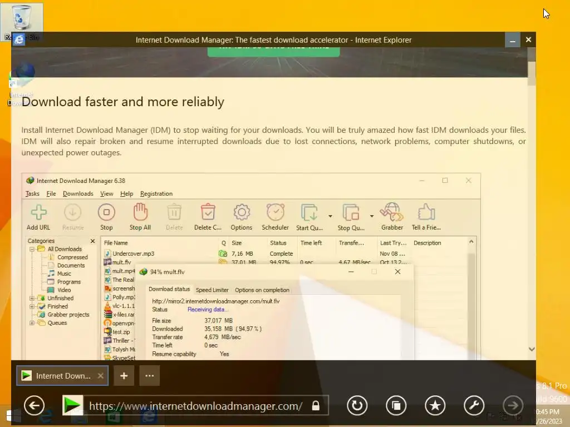This screenshot has width=570, height=427.
Task: Open the Downloads menu in IDM
Action: point(78,193)
